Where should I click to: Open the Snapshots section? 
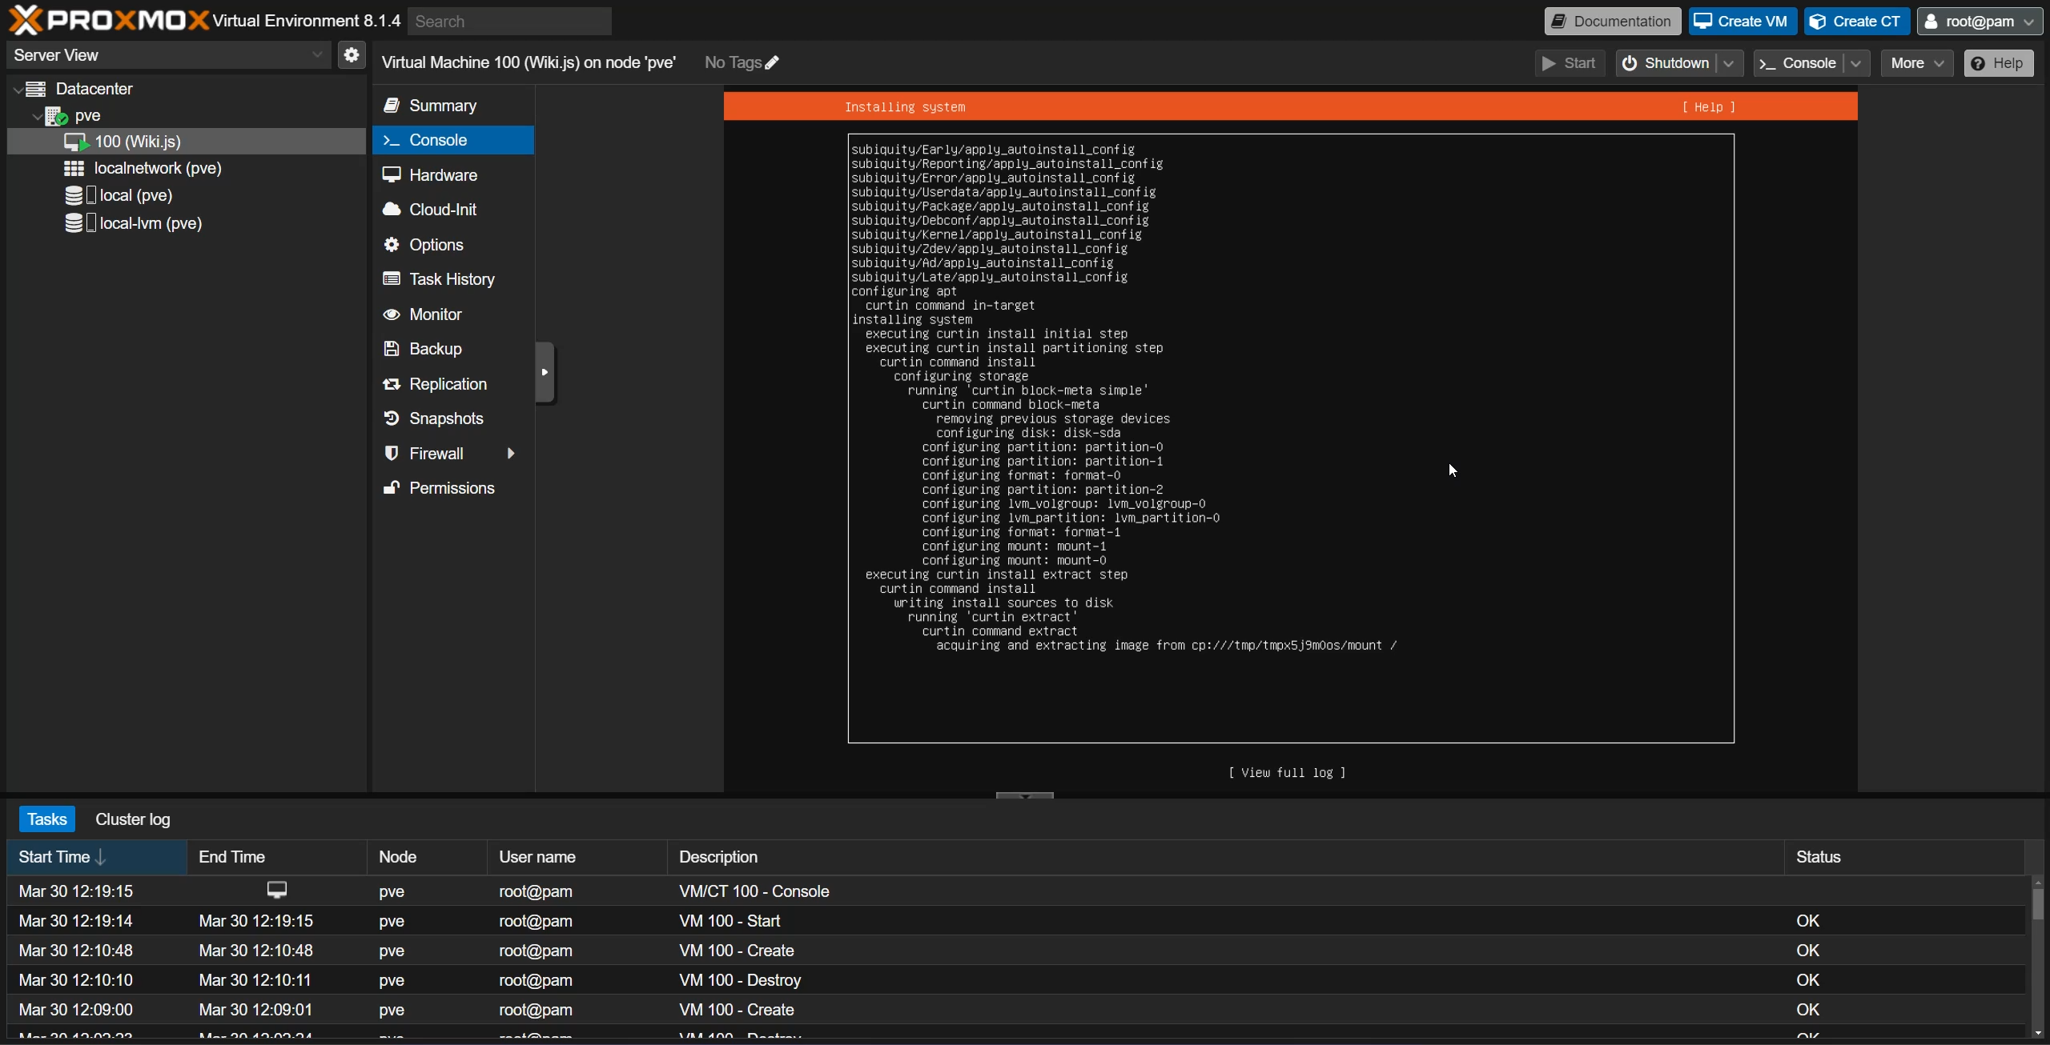pyautogui.click(x=445, y=418)
